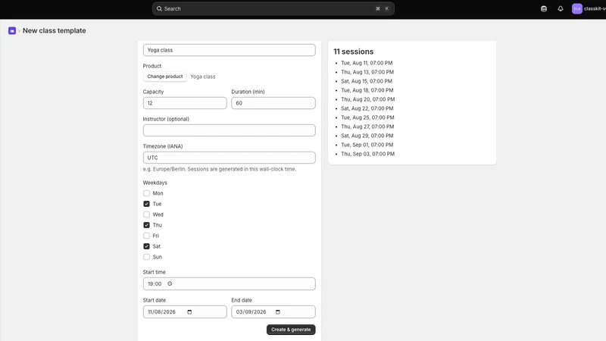Click the Duration field showing 60

click(273, 103)
